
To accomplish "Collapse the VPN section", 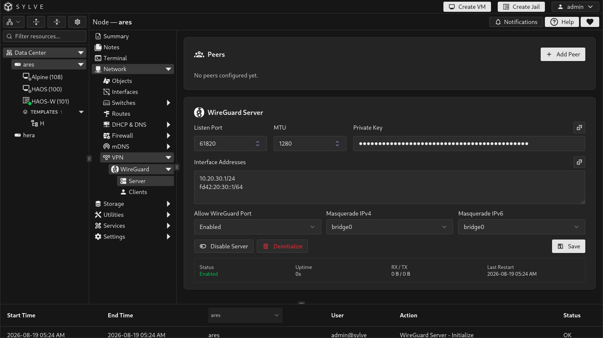I will tap(168, 157).
